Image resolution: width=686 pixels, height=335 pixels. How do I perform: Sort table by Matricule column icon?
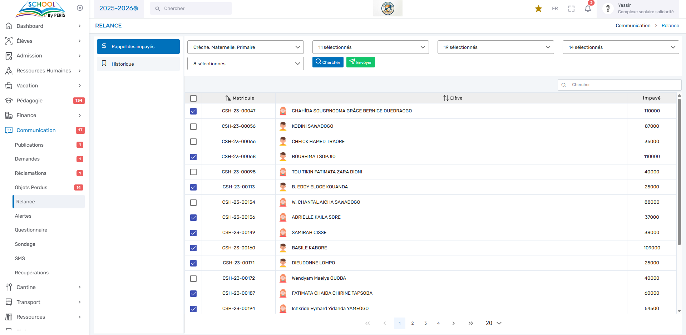(x=228, y=98)
